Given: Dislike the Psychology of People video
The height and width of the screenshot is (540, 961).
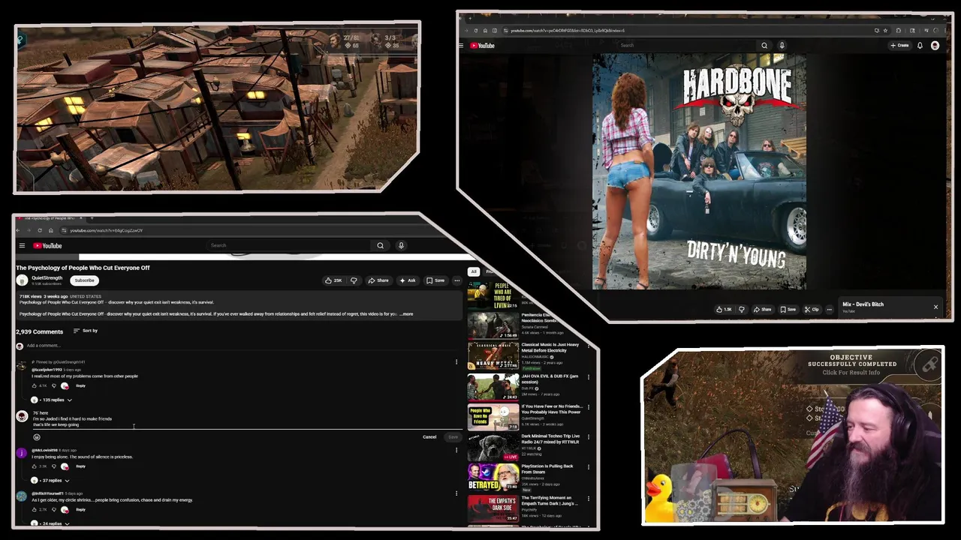Looking at the screenshot, I should pos(354,280).
